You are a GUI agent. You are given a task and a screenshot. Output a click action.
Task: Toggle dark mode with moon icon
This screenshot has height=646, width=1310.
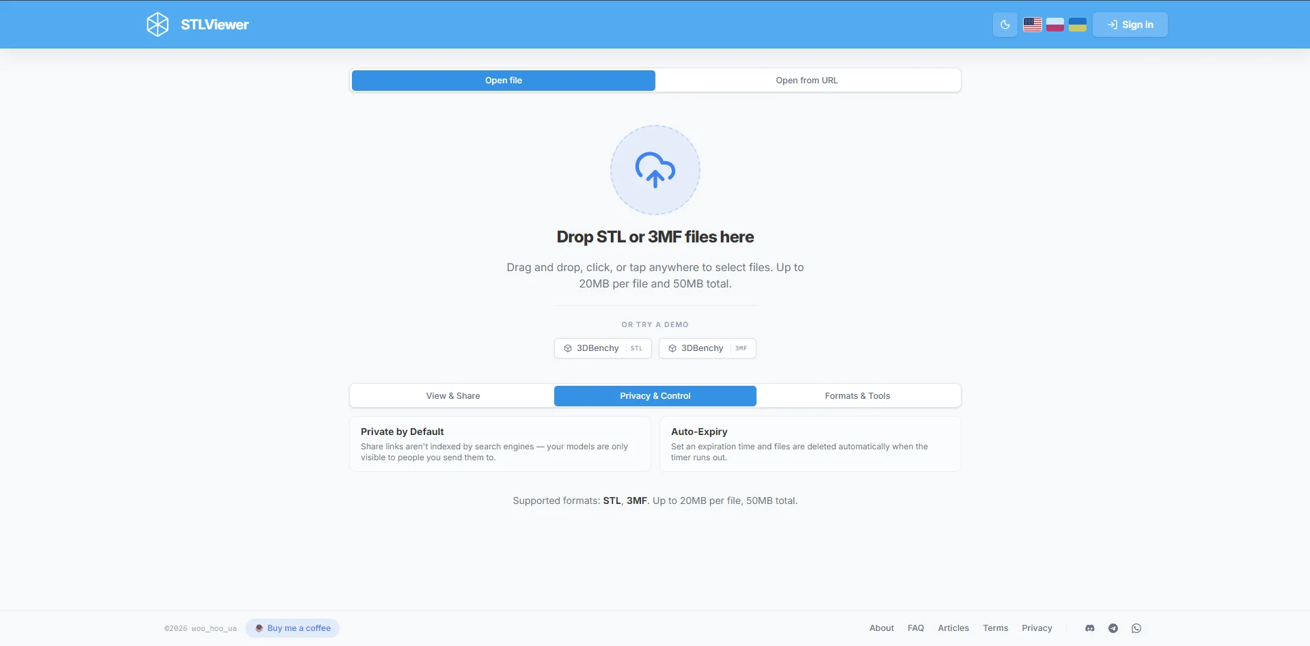pos(1005,25)
